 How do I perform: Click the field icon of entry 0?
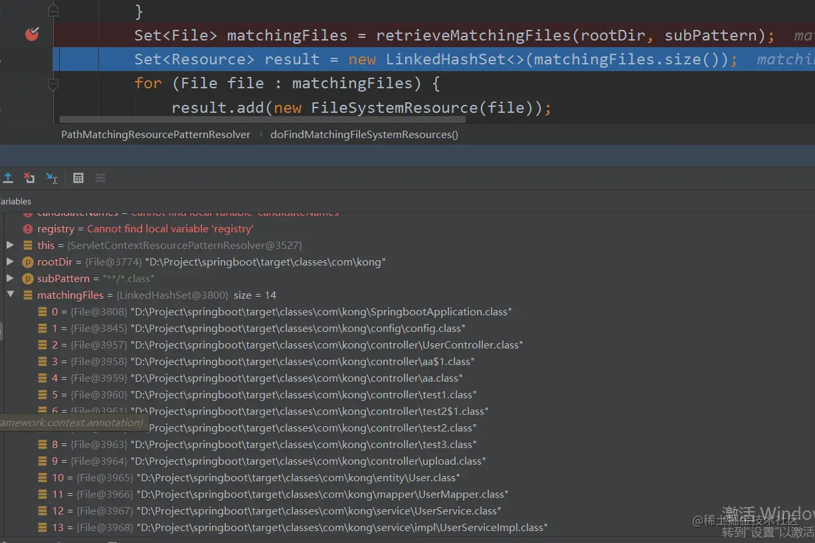click(x=44, y=312)
